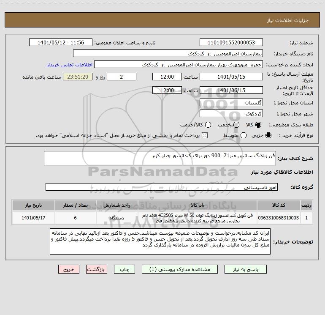Click the product name cell فن کویل کندانسور
This screenshot has height=315, width=325.
click(198, 218)
